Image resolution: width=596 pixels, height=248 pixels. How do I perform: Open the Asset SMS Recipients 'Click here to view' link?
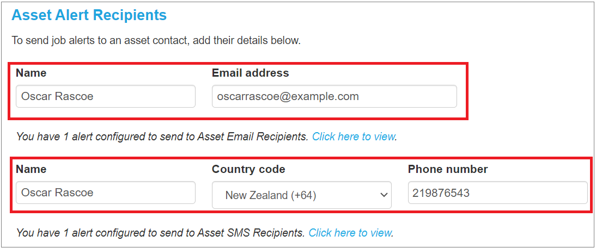pos(350,233)
